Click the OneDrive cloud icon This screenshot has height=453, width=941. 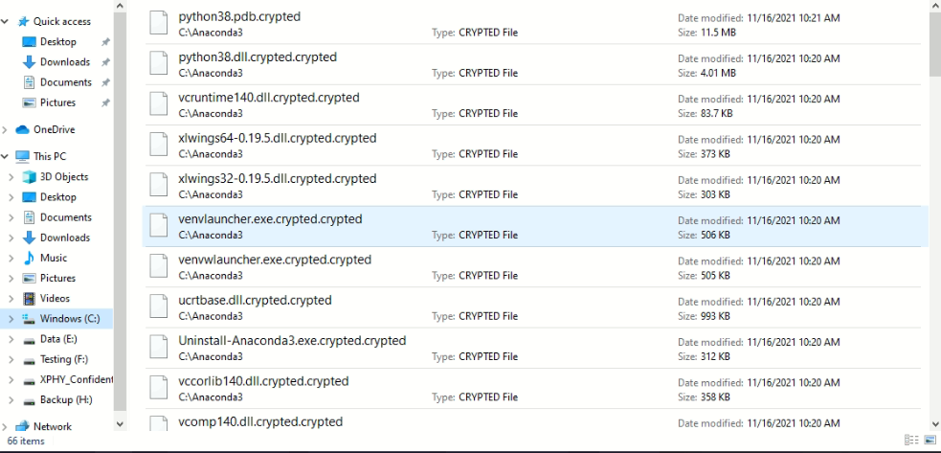pyautogui.click(x=23, y=129)
